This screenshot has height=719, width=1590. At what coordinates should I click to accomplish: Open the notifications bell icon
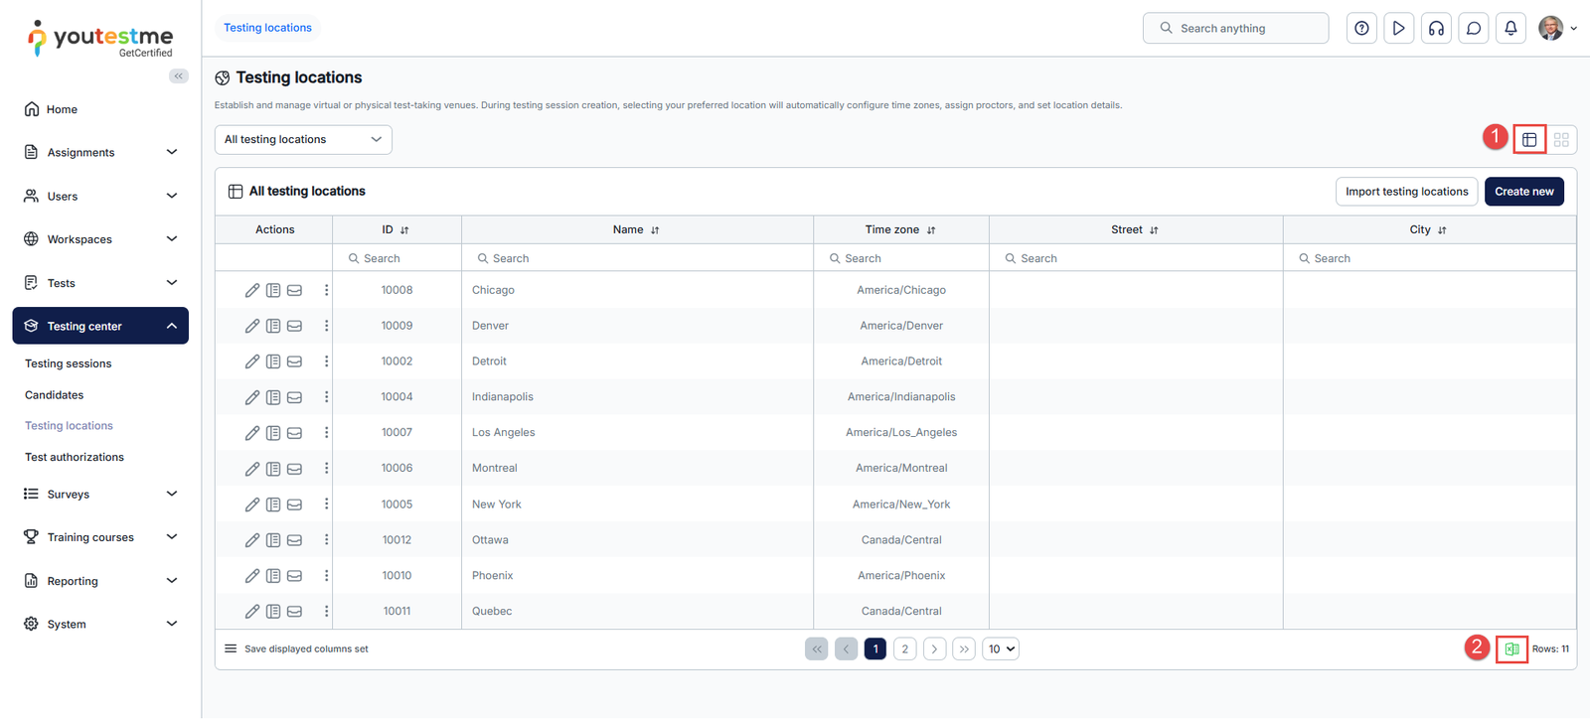1510,29
